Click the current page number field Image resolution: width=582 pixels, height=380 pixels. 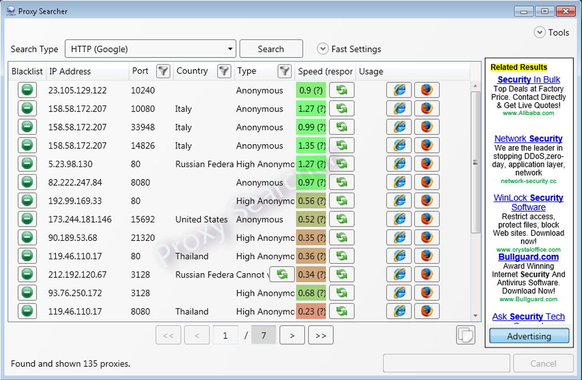tap(225, 335)
